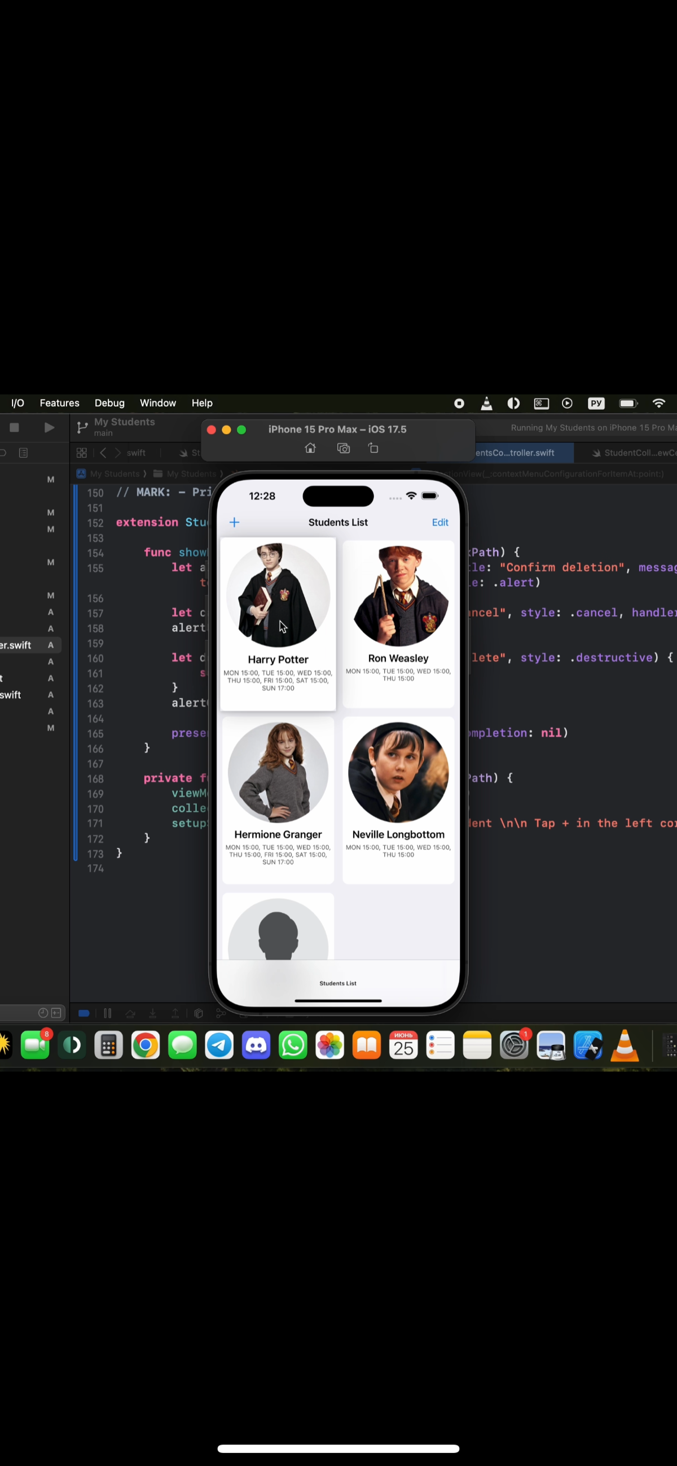This screenshot has width=677, height=1466.
Task: Click code line 152 extension declaration
Action: click(162, 522)
